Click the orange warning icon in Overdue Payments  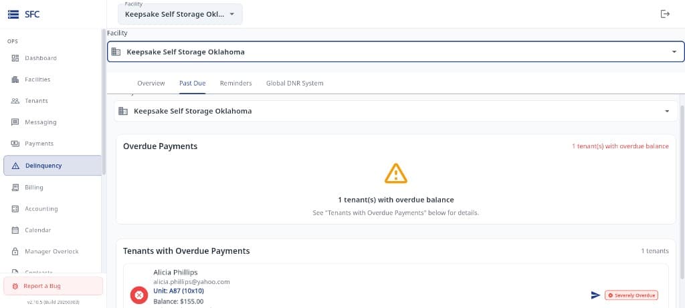396,173
